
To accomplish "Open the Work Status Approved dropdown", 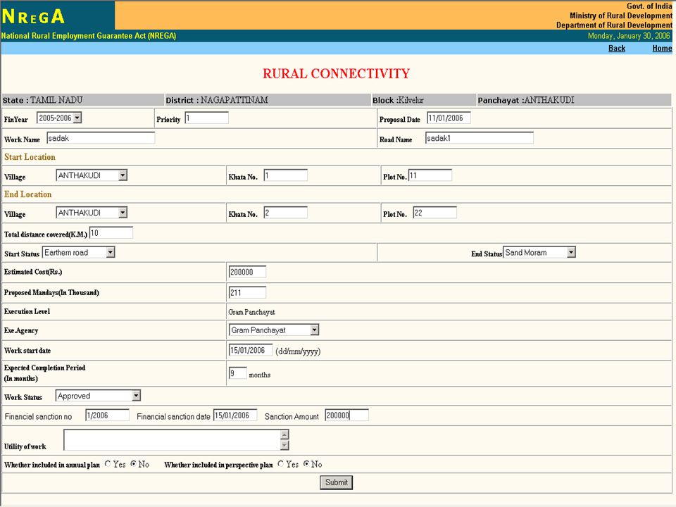I will click(x=98, y=396).
